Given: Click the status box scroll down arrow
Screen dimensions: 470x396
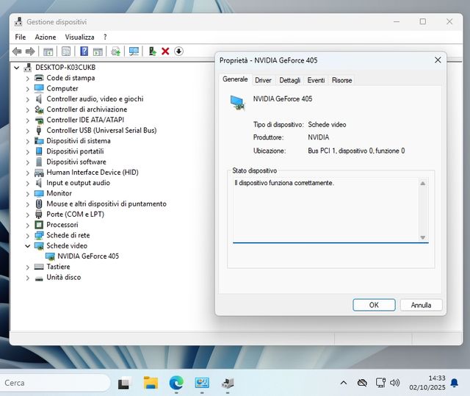Looking at the screenshot, I should coord(423,237).
